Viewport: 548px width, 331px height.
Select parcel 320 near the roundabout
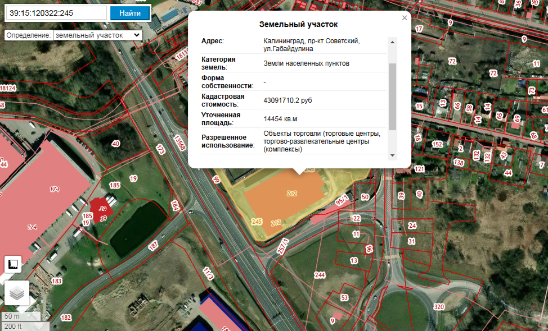pyautogui.click(x=439, y=307)
